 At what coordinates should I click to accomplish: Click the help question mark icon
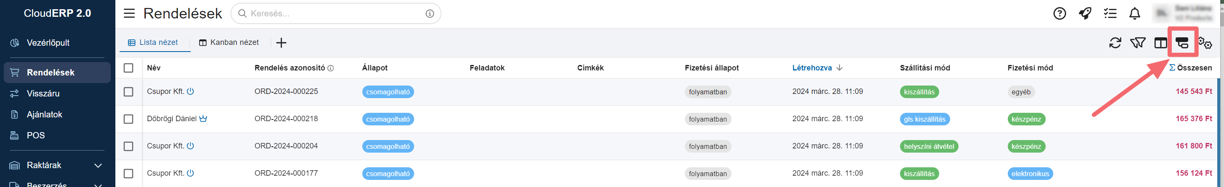coord(1059,14)
